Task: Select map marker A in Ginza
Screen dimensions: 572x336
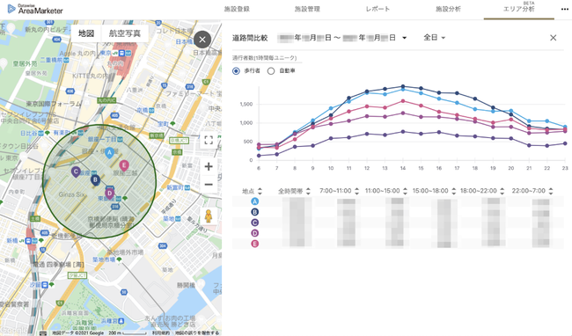Action: click(x=109, y=153)
